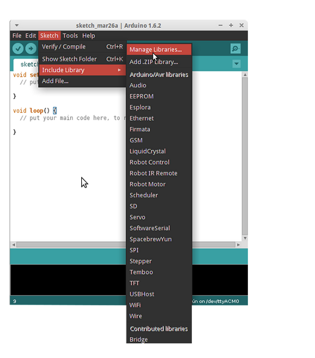Include the LiquidCrystal library

click(159, 151)
